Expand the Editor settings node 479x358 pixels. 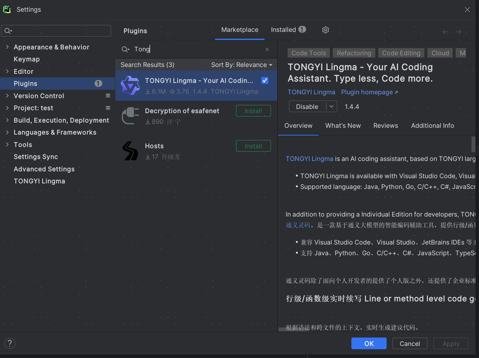click(7, 71)
